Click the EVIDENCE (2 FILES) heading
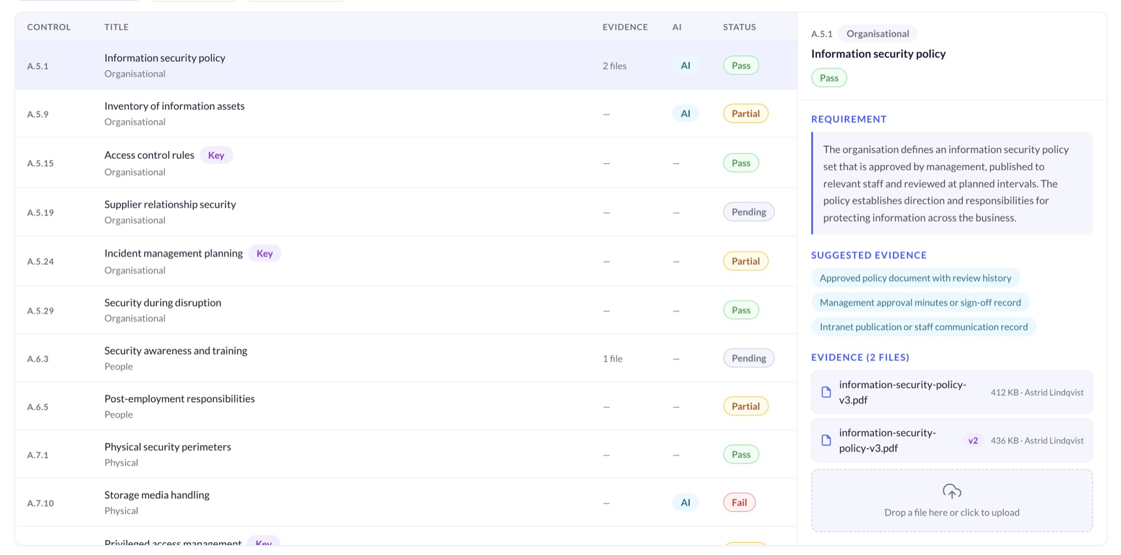1121x555 pixels. pyautogui.click(x=860, y=357)
